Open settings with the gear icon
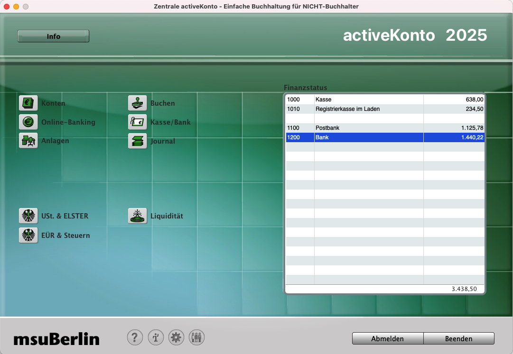The width and height of the screenshot is (513, 354). click(176, 337)
